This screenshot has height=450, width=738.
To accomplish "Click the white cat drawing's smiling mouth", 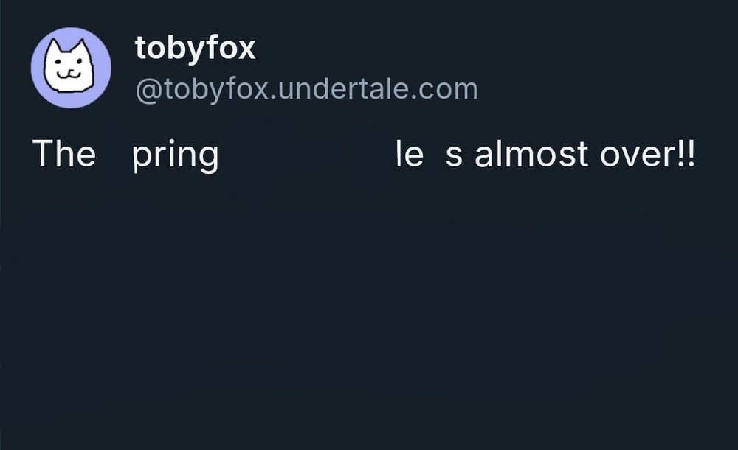I will (x=69, y=74).
